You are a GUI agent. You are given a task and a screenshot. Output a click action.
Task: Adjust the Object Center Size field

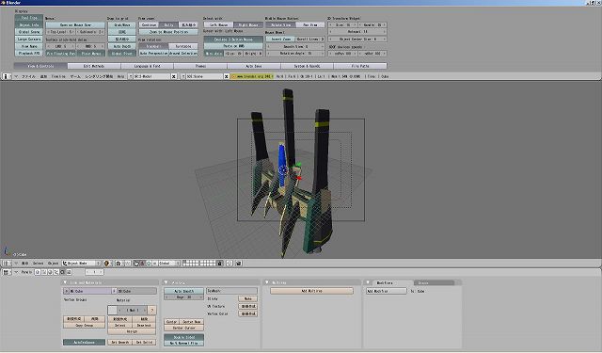tap(357, 40)
